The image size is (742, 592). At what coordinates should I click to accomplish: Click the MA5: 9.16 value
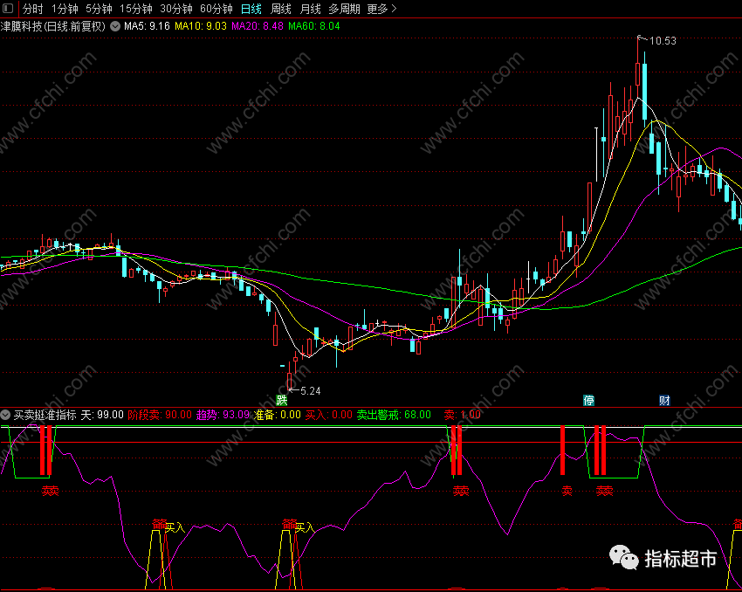point(147,26)
